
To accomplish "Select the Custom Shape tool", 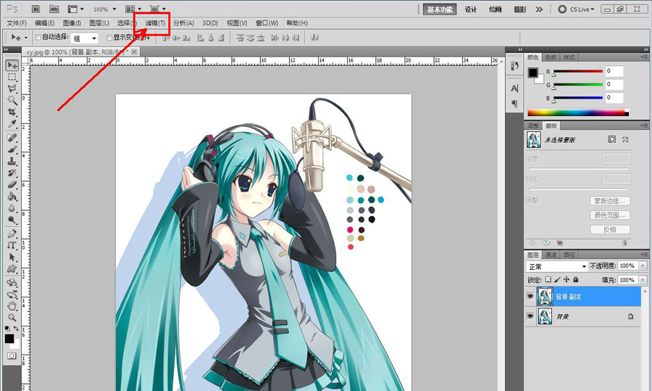I will point(12,268).
